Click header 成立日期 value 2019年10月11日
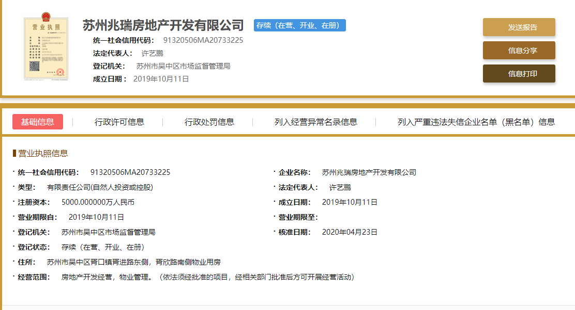Screen dimensions: 575x310 point(161,79)
